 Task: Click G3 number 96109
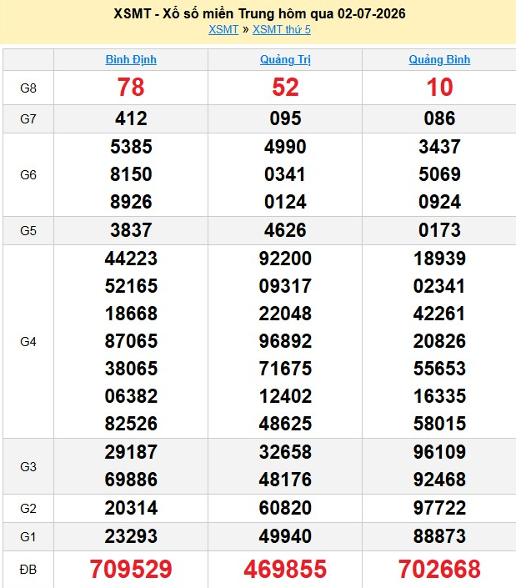pyautogui.click(x=439, y=452)
